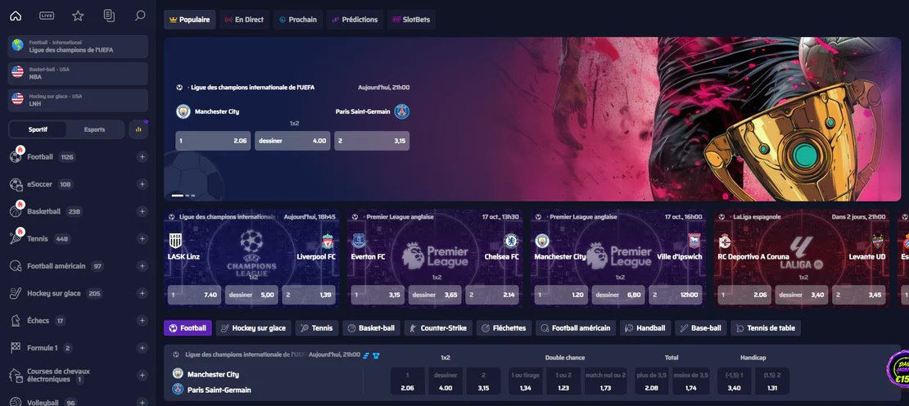Viewport: 909px width, 406px height.
Task: Open the LNH shortcut
Action: tap(78, 100)
